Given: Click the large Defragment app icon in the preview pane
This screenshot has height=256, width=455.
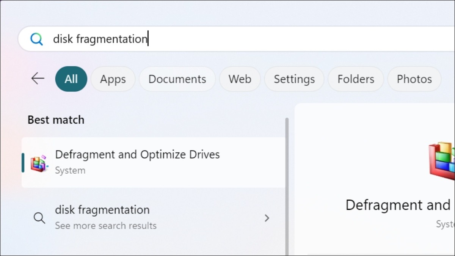Looking at the screenshot, I should (442, 161).
